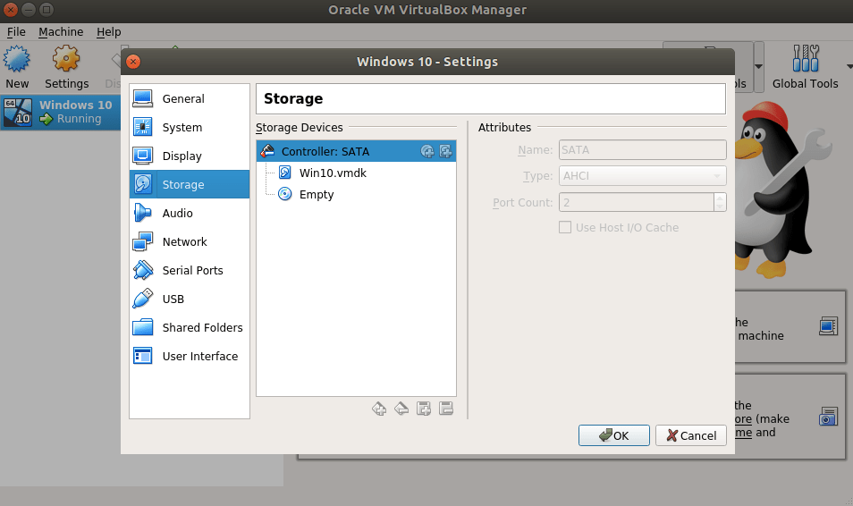
Task: Open USB settings category
Action: pyautogui.click(x=190, y=299)
